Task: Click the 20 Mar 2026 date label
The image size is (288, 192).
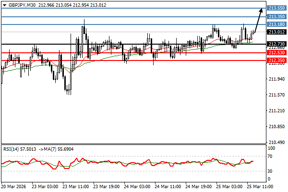Action: [14, 185]
